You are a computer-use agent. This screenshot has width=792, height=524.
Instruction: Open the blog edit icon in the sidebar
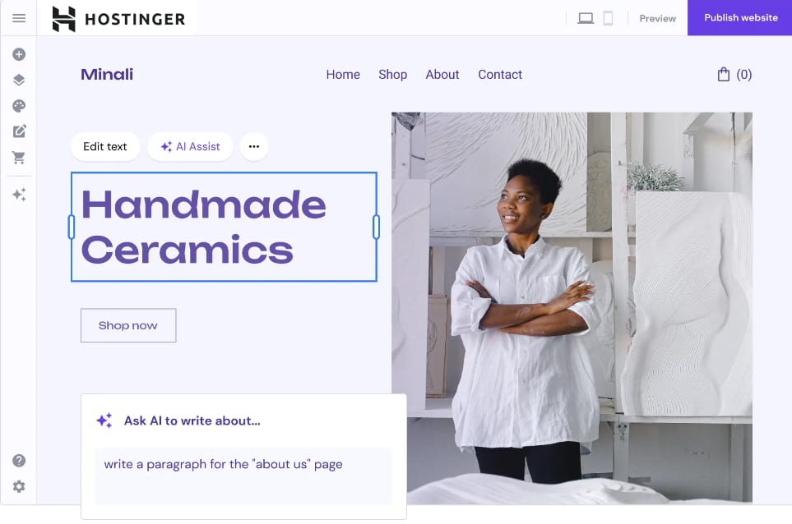[x=19, y=131]
